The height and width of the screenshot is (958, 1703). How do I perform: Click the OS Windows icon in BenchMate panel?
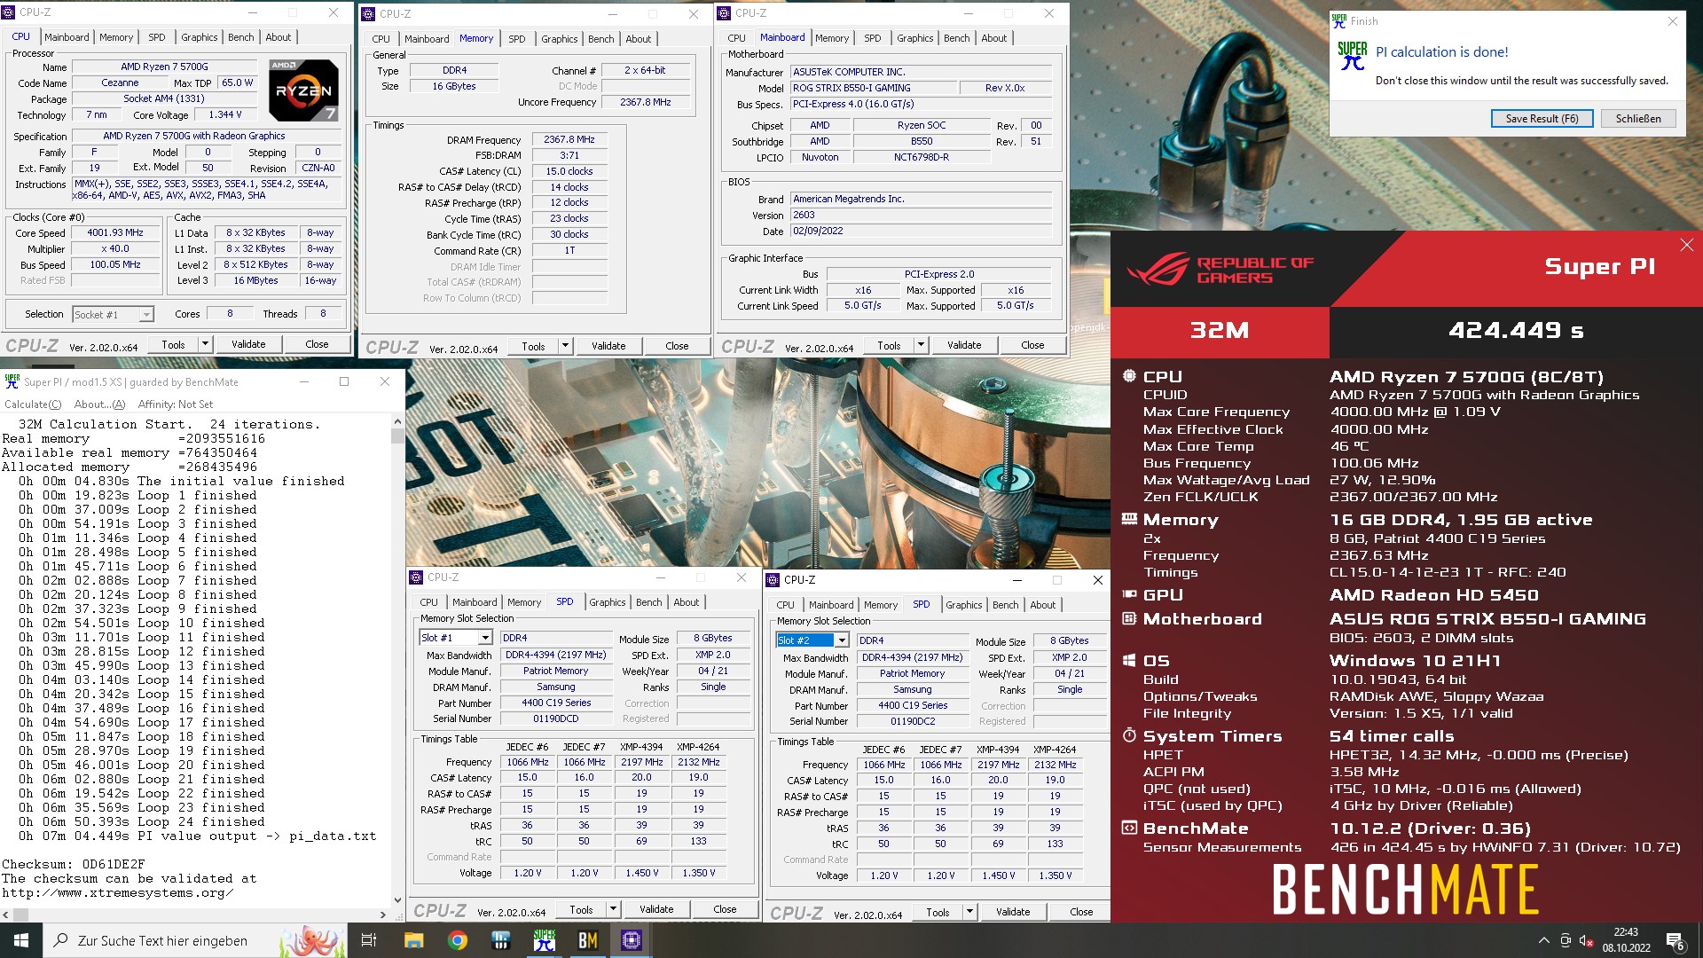[x=1129, y=660]
